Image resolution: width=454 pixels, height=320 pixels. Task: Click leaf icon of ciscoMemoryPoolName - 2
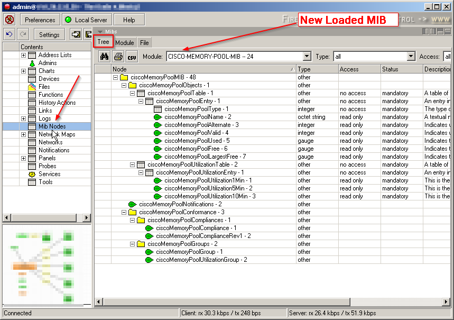[x=157, y=117]
